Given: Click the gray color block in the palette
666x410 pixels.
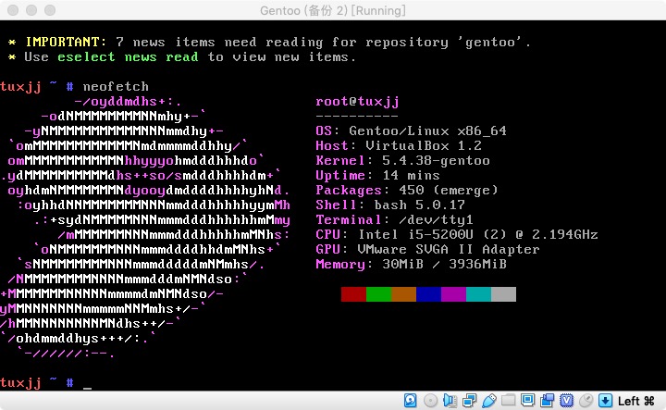Looking at the screenshot, I should click(x=504, y=294).
